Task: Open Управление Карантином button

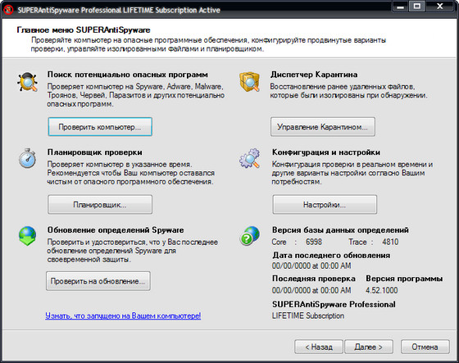Action: (x=323, y=127)
